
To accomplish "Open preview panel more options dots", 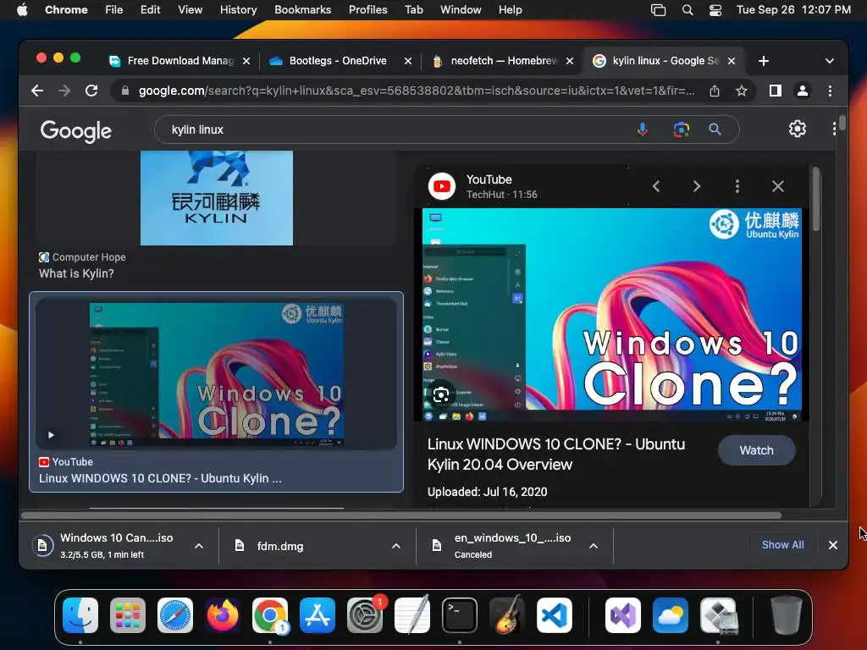I will tap(737, 186).
